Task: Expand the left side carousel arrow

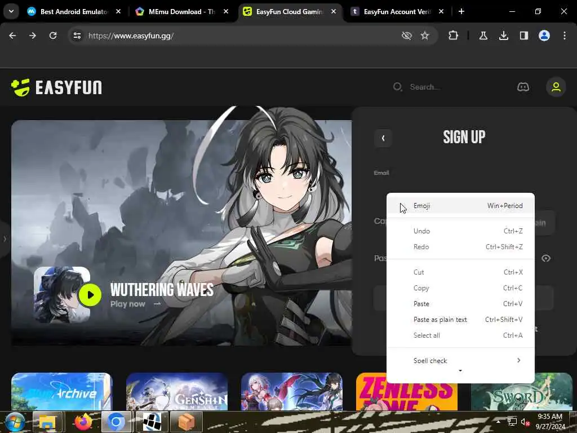Action: click(x=5, y=239)
